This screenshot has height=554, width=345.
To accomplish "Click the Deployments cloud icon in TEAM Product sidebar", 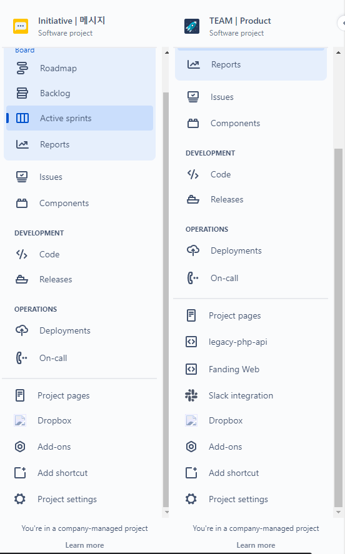I will (x=193, y=250).
